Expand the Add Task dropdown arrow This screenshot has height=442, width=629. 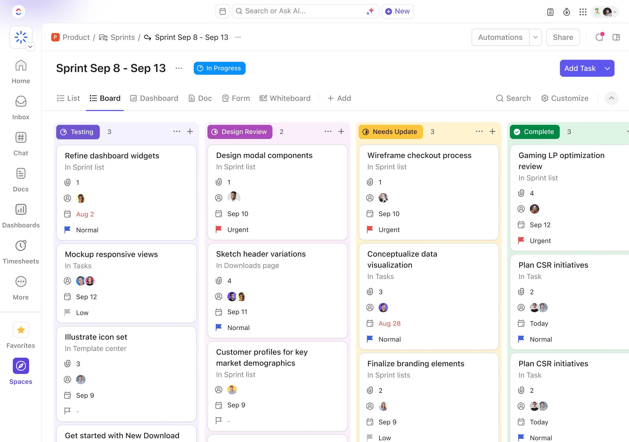tap(607, 68)
